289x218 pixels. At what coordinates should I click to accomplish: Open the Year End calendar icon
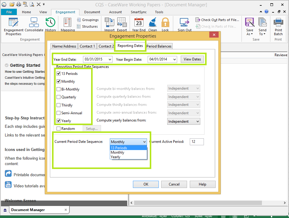pos(139,23)
